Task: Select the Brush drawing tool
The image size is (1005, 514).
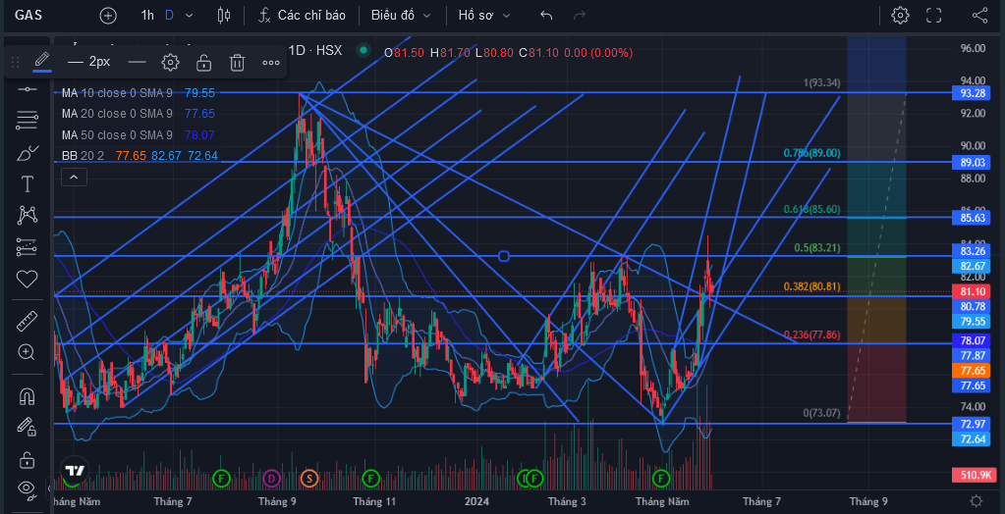Action: point(27,152)
